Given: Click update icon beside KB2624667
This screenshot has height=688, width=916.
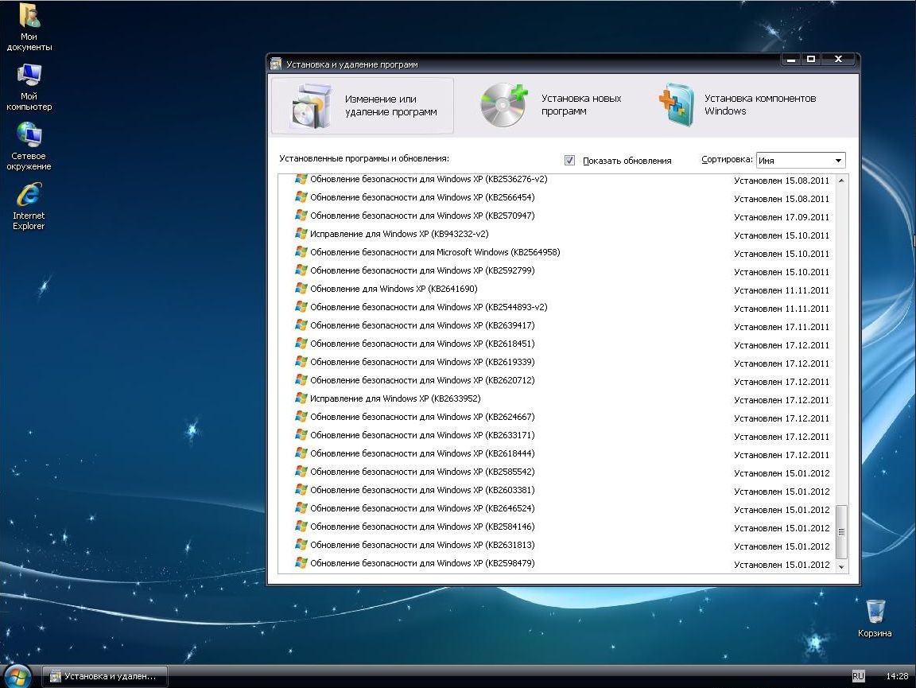Looking at the screenshot, I should pos(301,417).
